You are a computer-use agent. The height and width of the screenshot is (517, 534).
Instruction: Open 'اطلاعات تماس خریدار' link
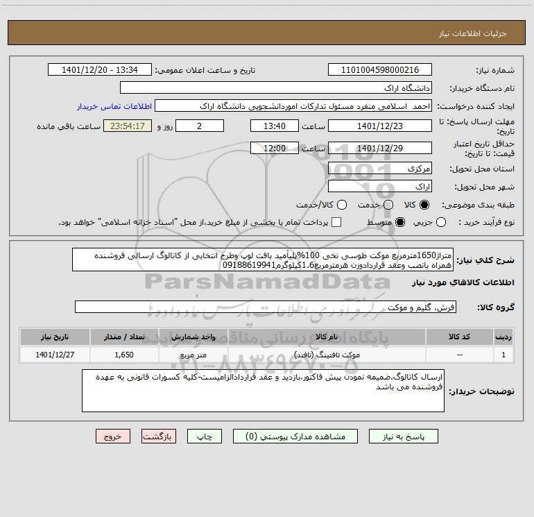(114, 106)
